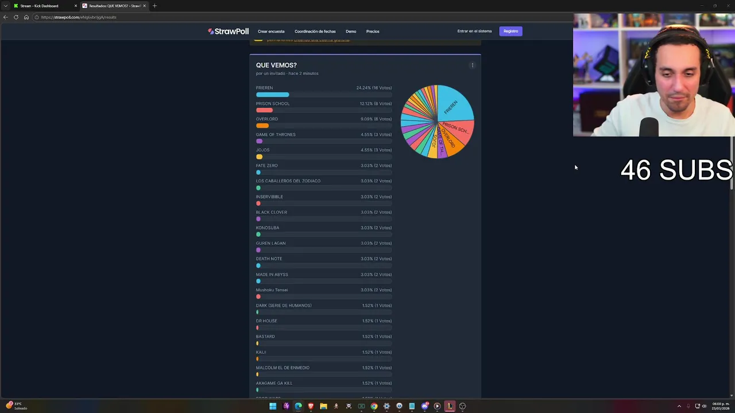Open OBS Studio from the taskbar
The image size is (735, 413).
tap(462, 406)
